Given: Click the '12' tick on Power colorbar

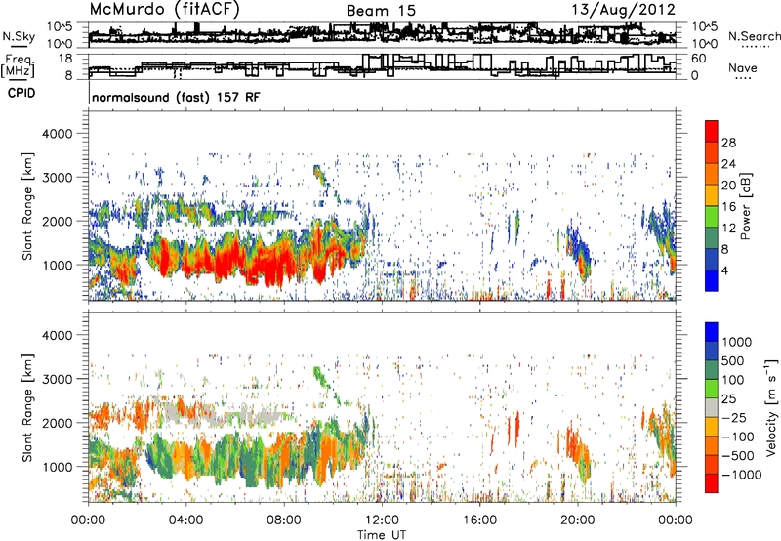Looking at the screenshot, I should 728,229.
